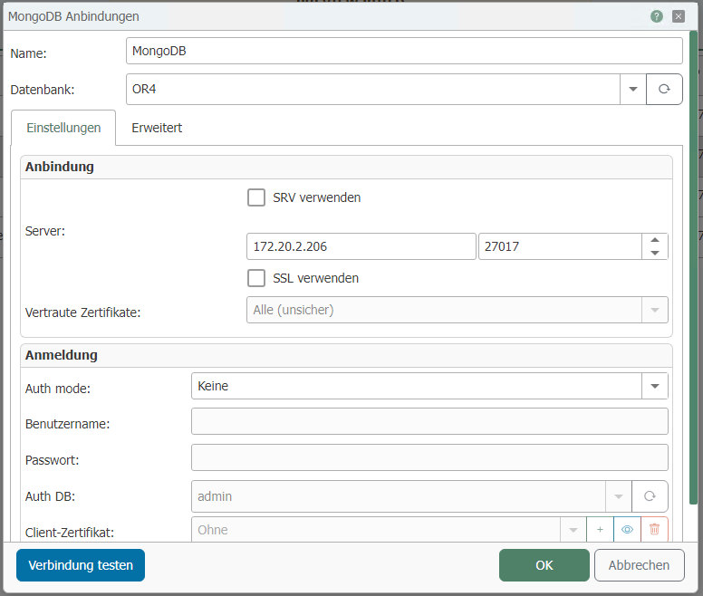703x596 pixels.
Task: Click the Abbrechen button
Action: point(640,565)
